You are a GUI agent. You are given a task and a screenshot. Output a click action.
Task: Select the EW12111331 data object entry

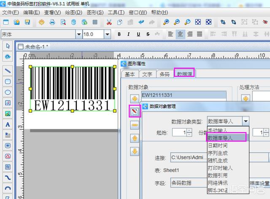[184, 95]
